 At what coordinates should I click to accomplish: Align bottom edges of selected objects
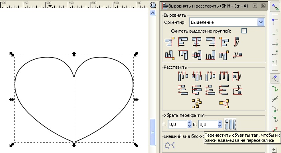pyautogui.click(x=210, y=55)
